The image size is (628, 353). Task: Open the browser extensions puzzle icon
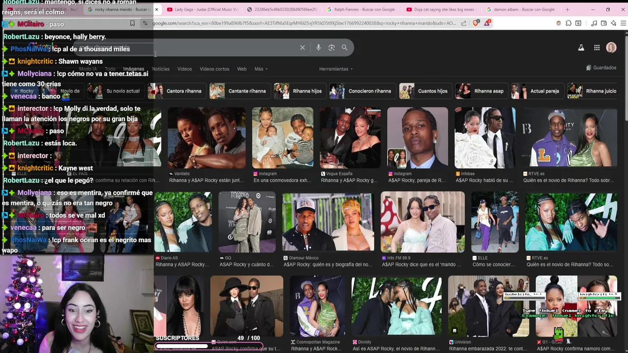(568, 23)
